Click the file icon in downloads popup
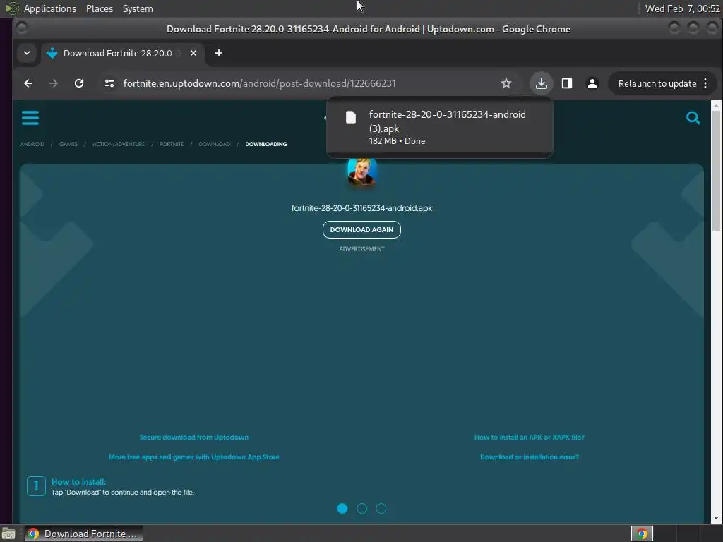723x542 pixels. [351, 117]
